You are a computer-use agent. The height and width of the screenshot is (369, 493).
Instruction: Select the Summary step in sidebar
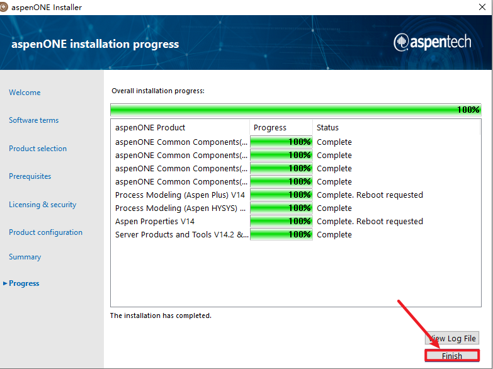pos(25,257)
